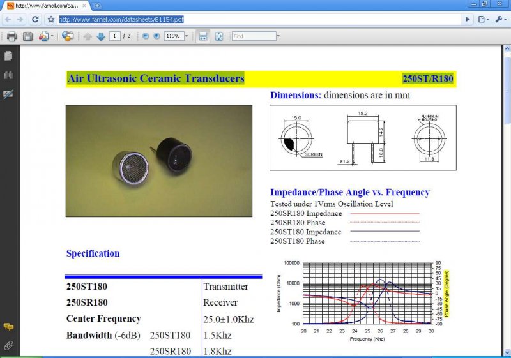Click the '250ST180 Phase' legend entry
The width and height of the screenshot is (511, 358).
pos(298,241)
